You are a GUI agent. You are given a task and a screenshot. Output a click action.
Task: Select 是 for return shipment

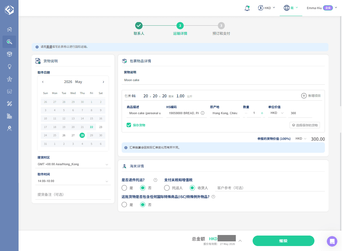124,188
